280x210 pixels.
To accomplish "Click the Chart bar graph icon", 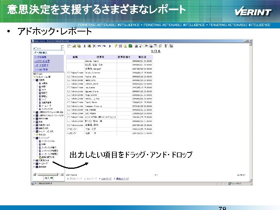I will [x=136, y=46].
